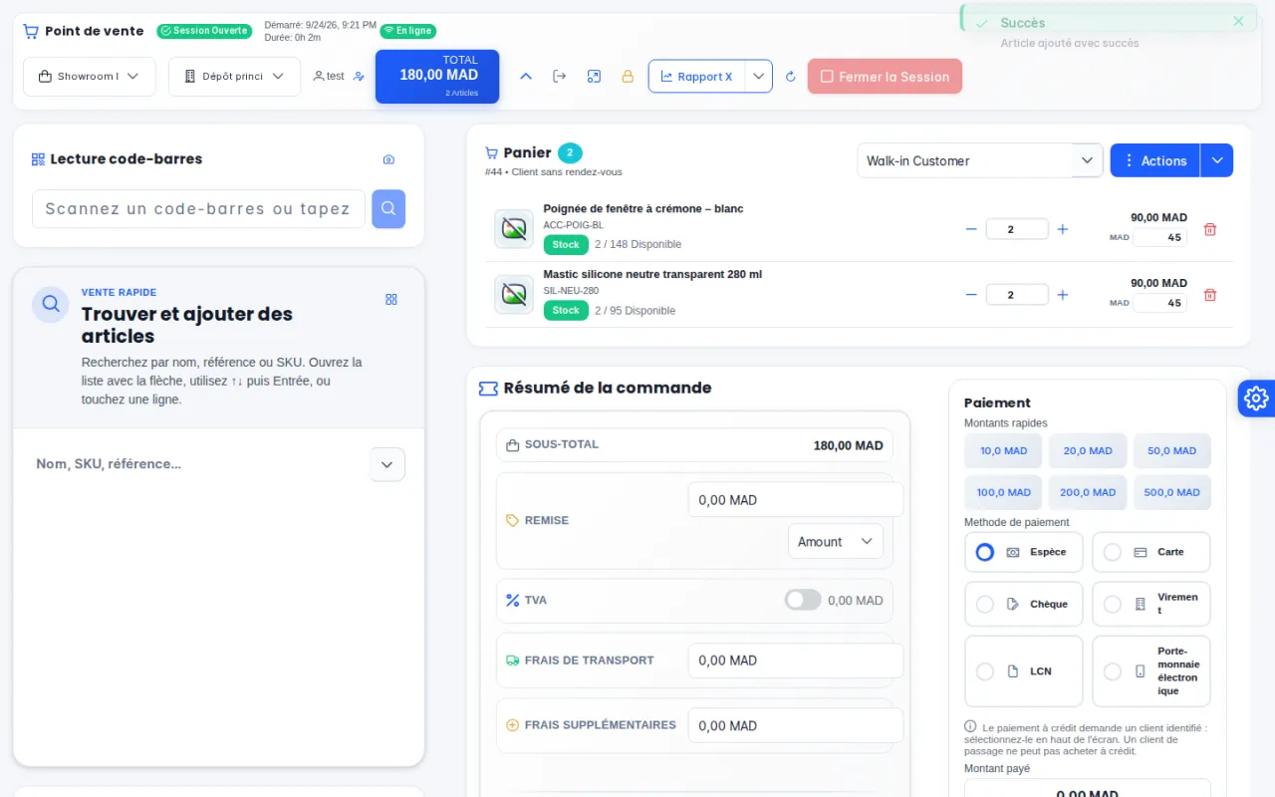This screenshot has height=797, width=1275.
Task: Select Virement payment method
Action: [x=1151, y=604]
